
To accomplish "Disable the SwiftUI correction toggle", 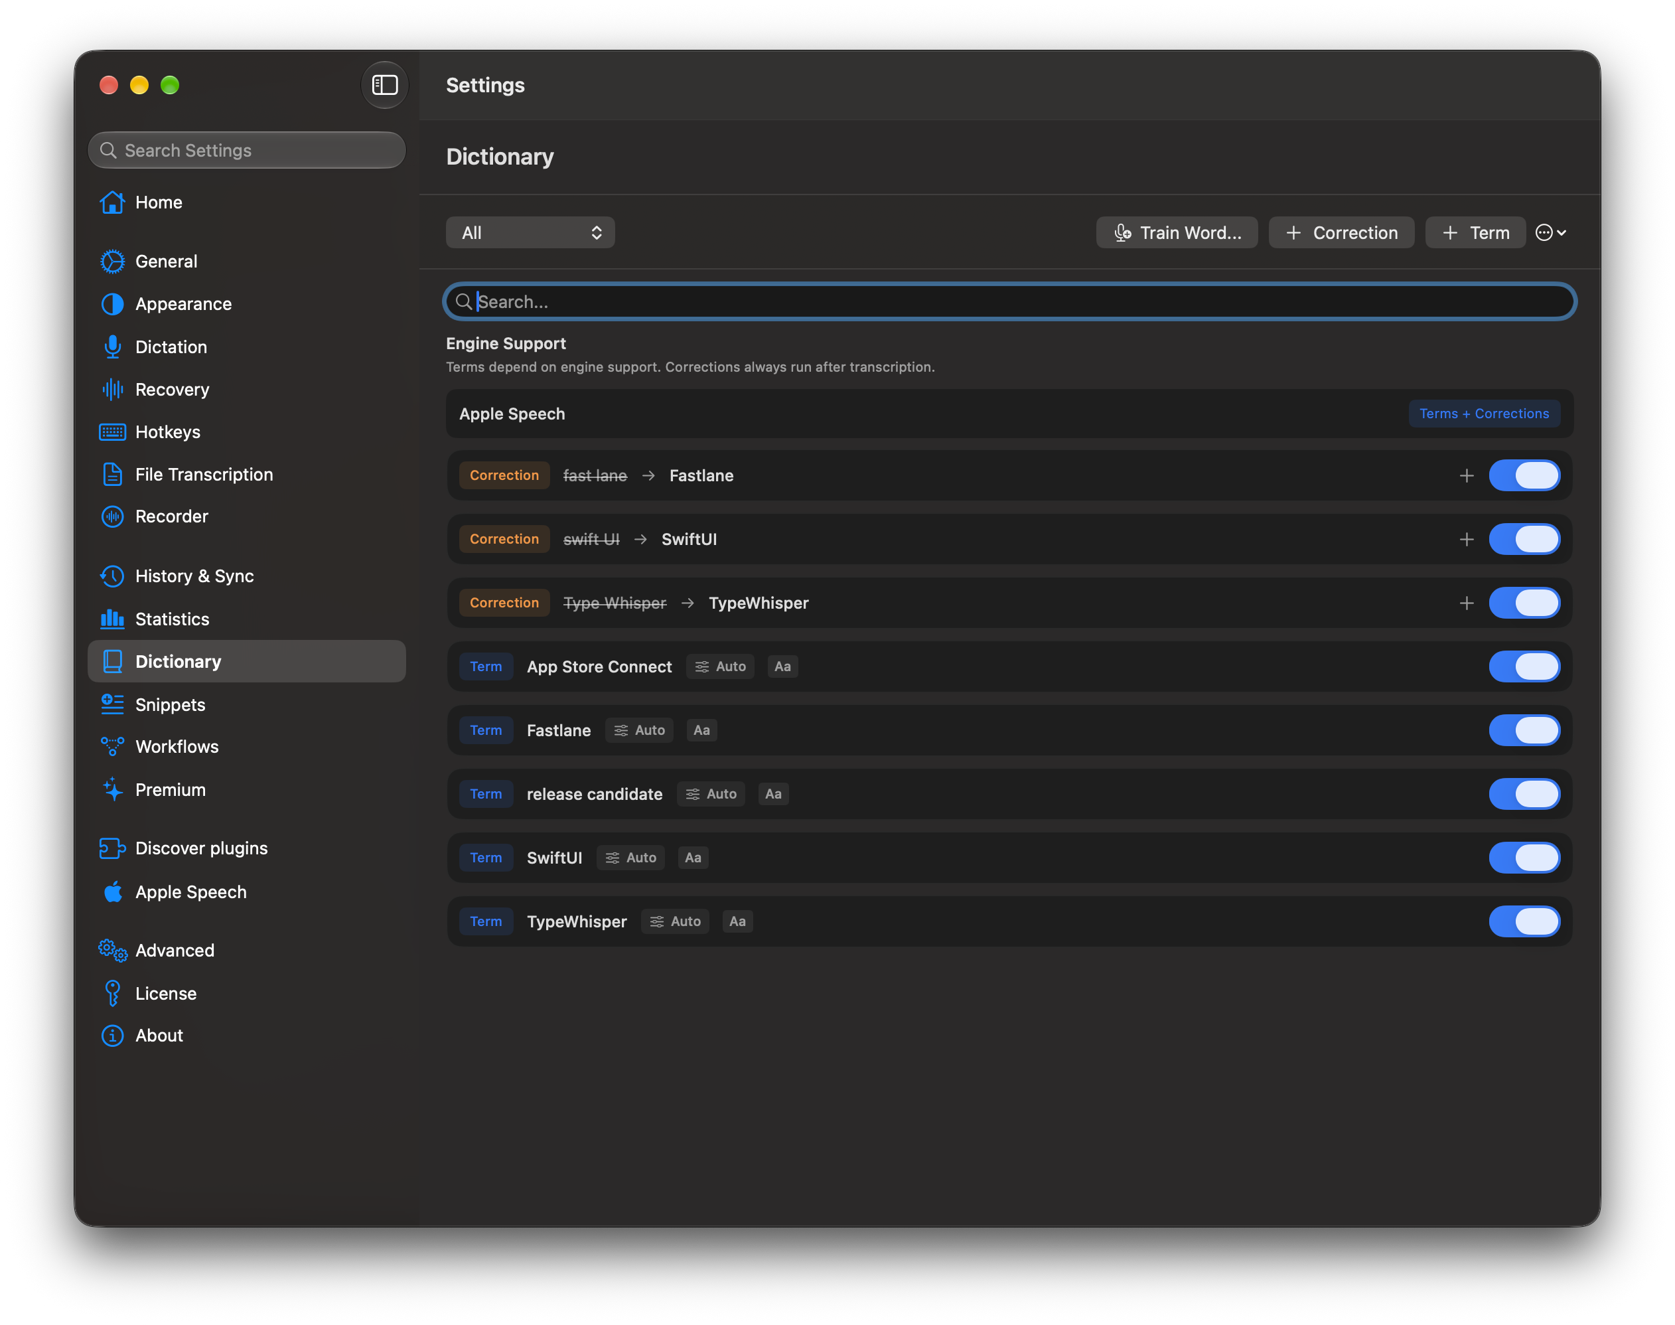I will coord(1524,539).
